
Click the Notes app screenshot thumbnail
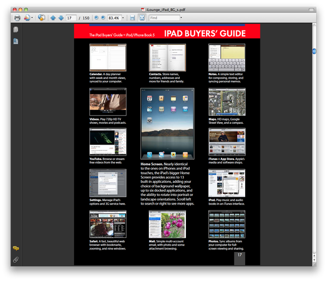point(227,57)
